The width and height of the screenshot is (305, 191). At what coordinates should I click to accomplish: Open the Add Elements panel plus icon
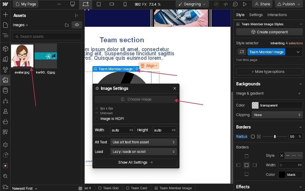pyautogui.click(x=5, y=15)
